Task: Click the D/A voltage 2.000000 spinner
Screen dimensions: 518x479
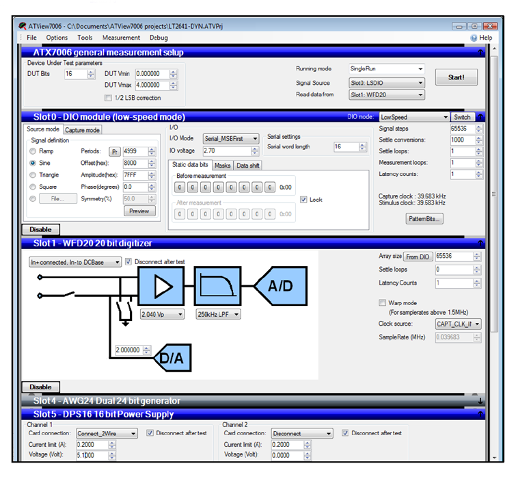Action: click(x=147, y=350)
